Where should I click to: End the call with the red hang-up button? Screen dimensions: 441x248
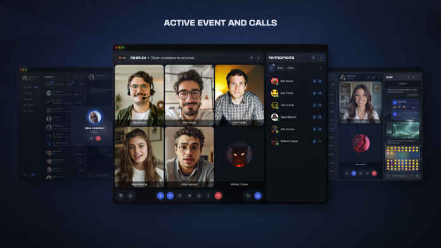point(218,195)
